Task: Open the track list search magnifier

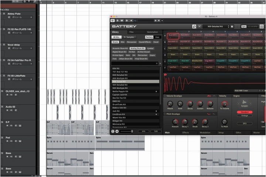Action: coord(35,1)
